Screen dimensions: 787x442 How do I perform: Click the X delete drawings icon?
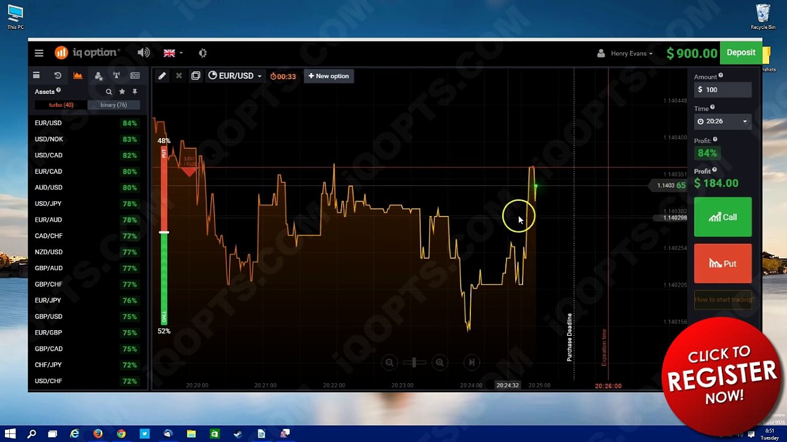[179, 76]
